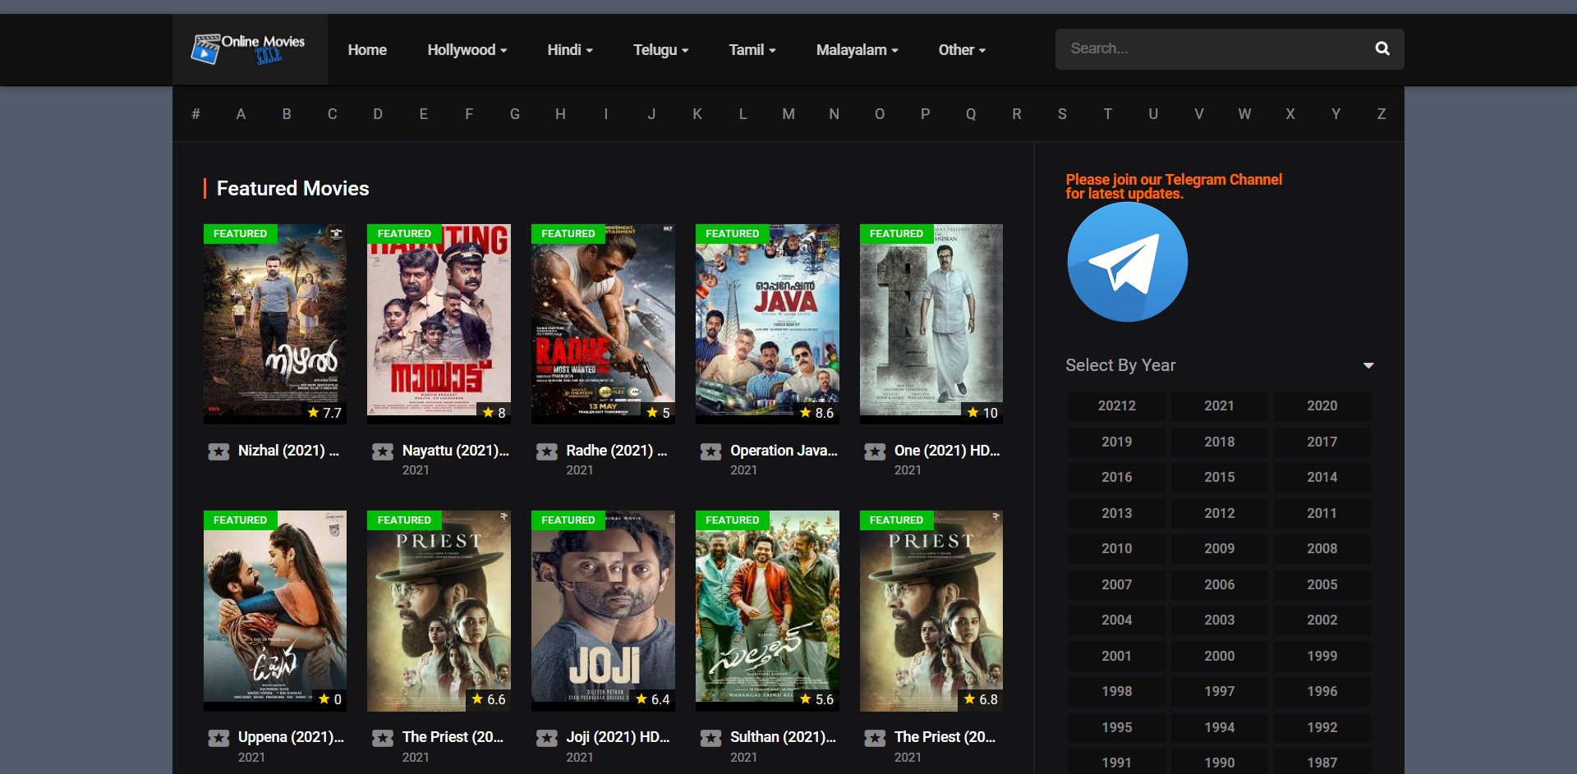Select year 1994
Screen dimensions: 1577x774
pos(1219,727)
